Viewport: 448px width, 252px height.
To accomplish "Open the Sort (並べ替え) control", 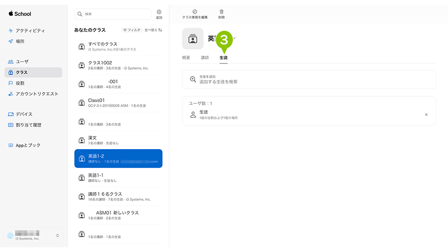I will pyautogui.click(x=153, y=30).
